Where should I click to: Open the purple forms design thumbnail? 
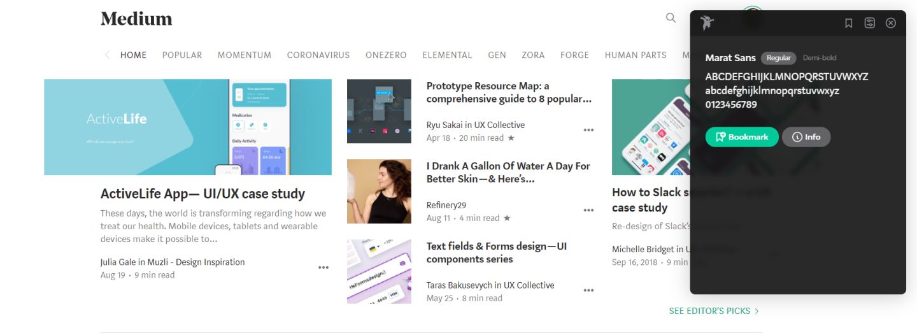[x=379, y=271]
